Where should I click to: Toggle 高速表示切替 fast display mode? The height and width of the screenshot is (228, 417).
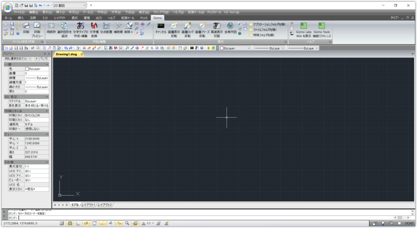(x=216, y=28)
